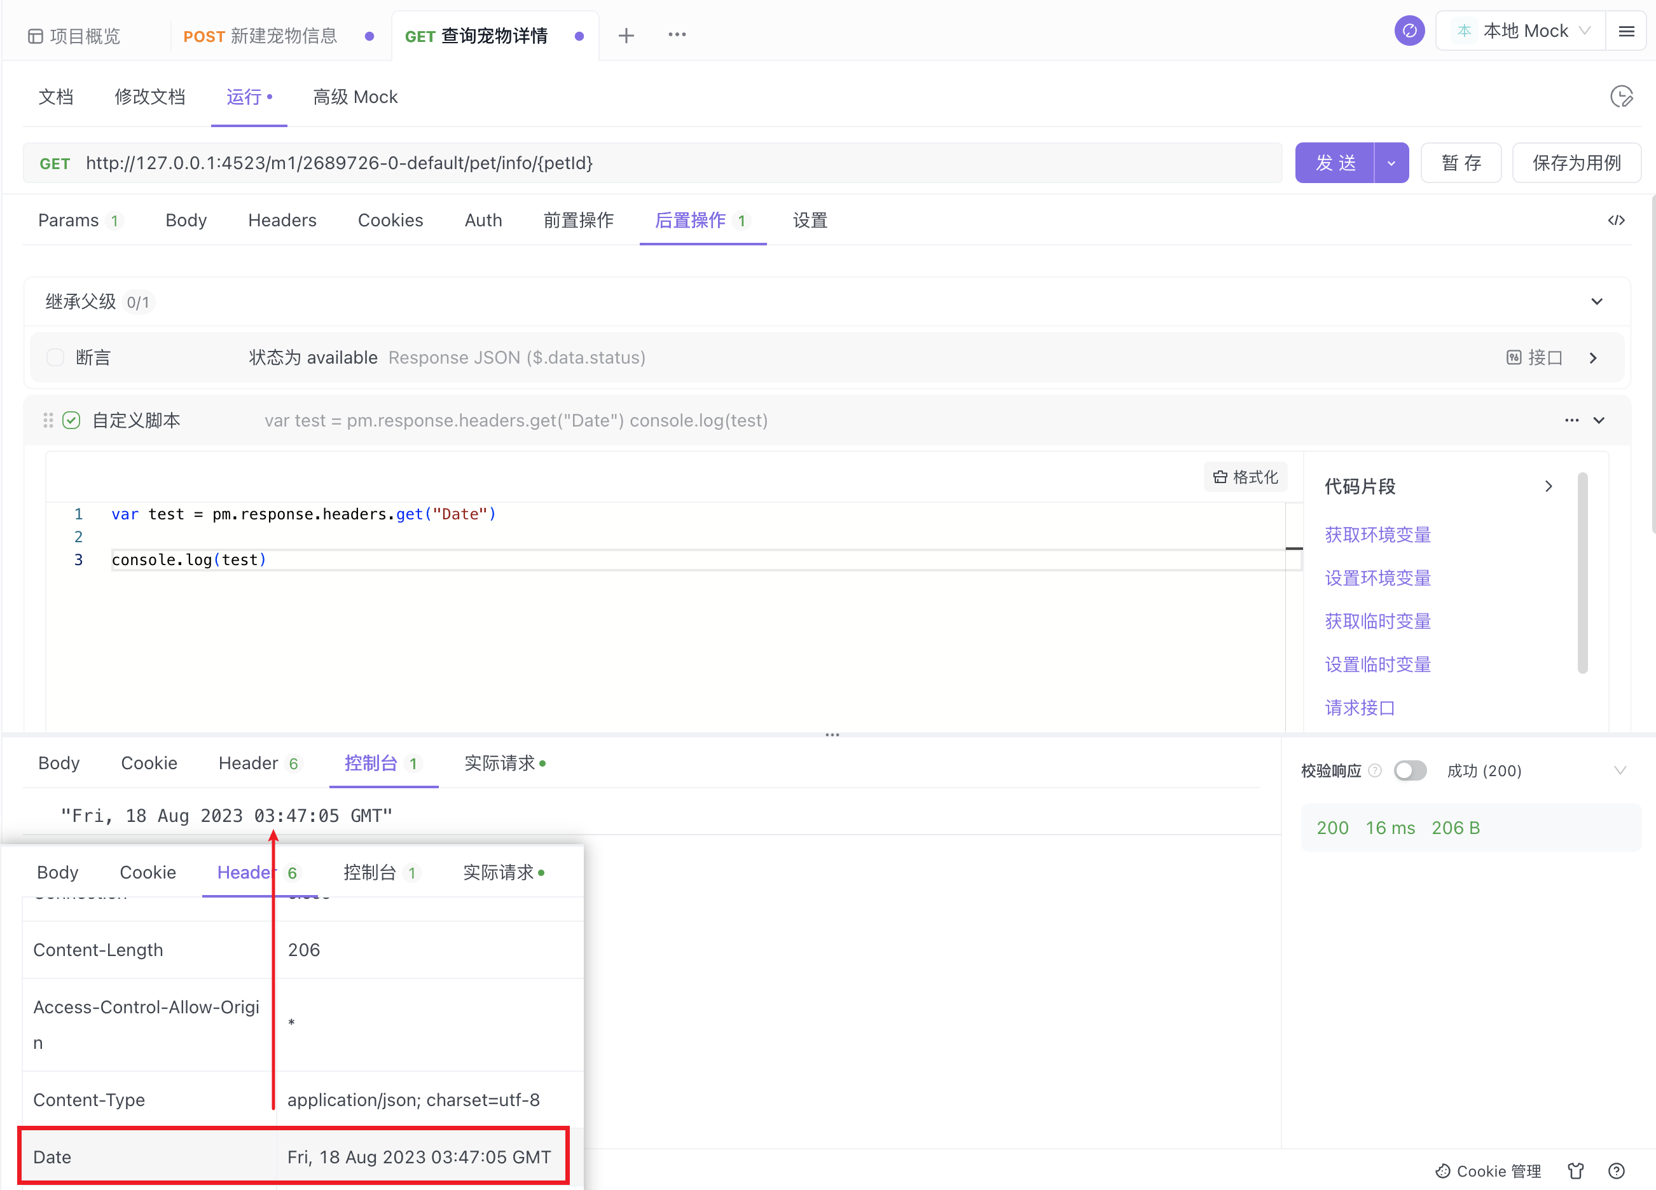Click the code generation </> icon
This screenshot has width=1656, height=1190.
pos(1617,221)
